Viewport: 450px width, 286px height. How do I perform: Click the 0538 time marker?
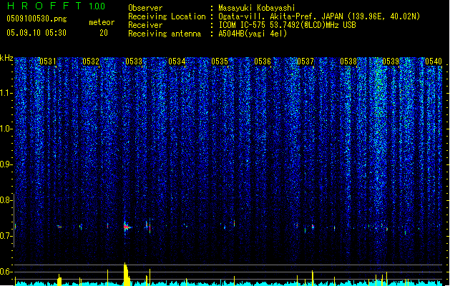click(348, 61)
